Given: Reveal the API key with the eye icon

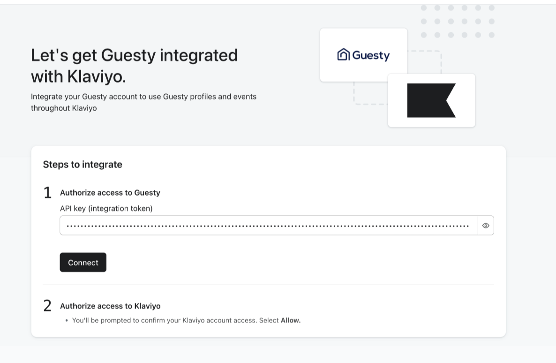Looking at the screenshot, I should click(486, 226).
